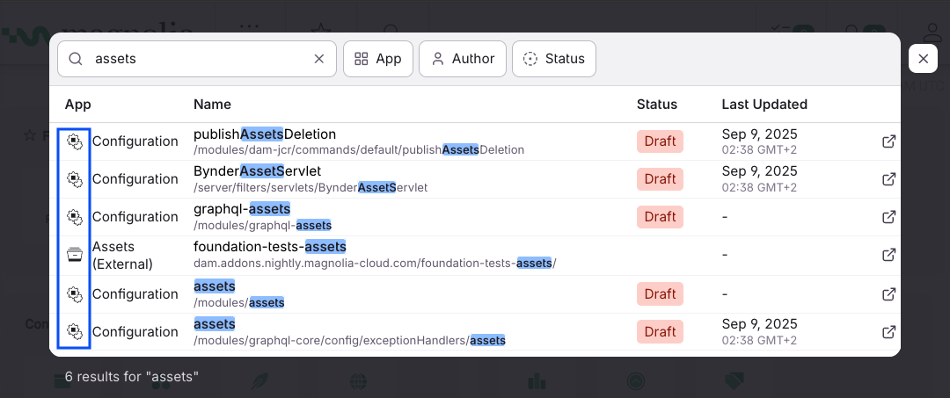The height and width of the screenshot is (398, 950).
Task: Click the magnifier icon in search field
Action: point(76,59)
